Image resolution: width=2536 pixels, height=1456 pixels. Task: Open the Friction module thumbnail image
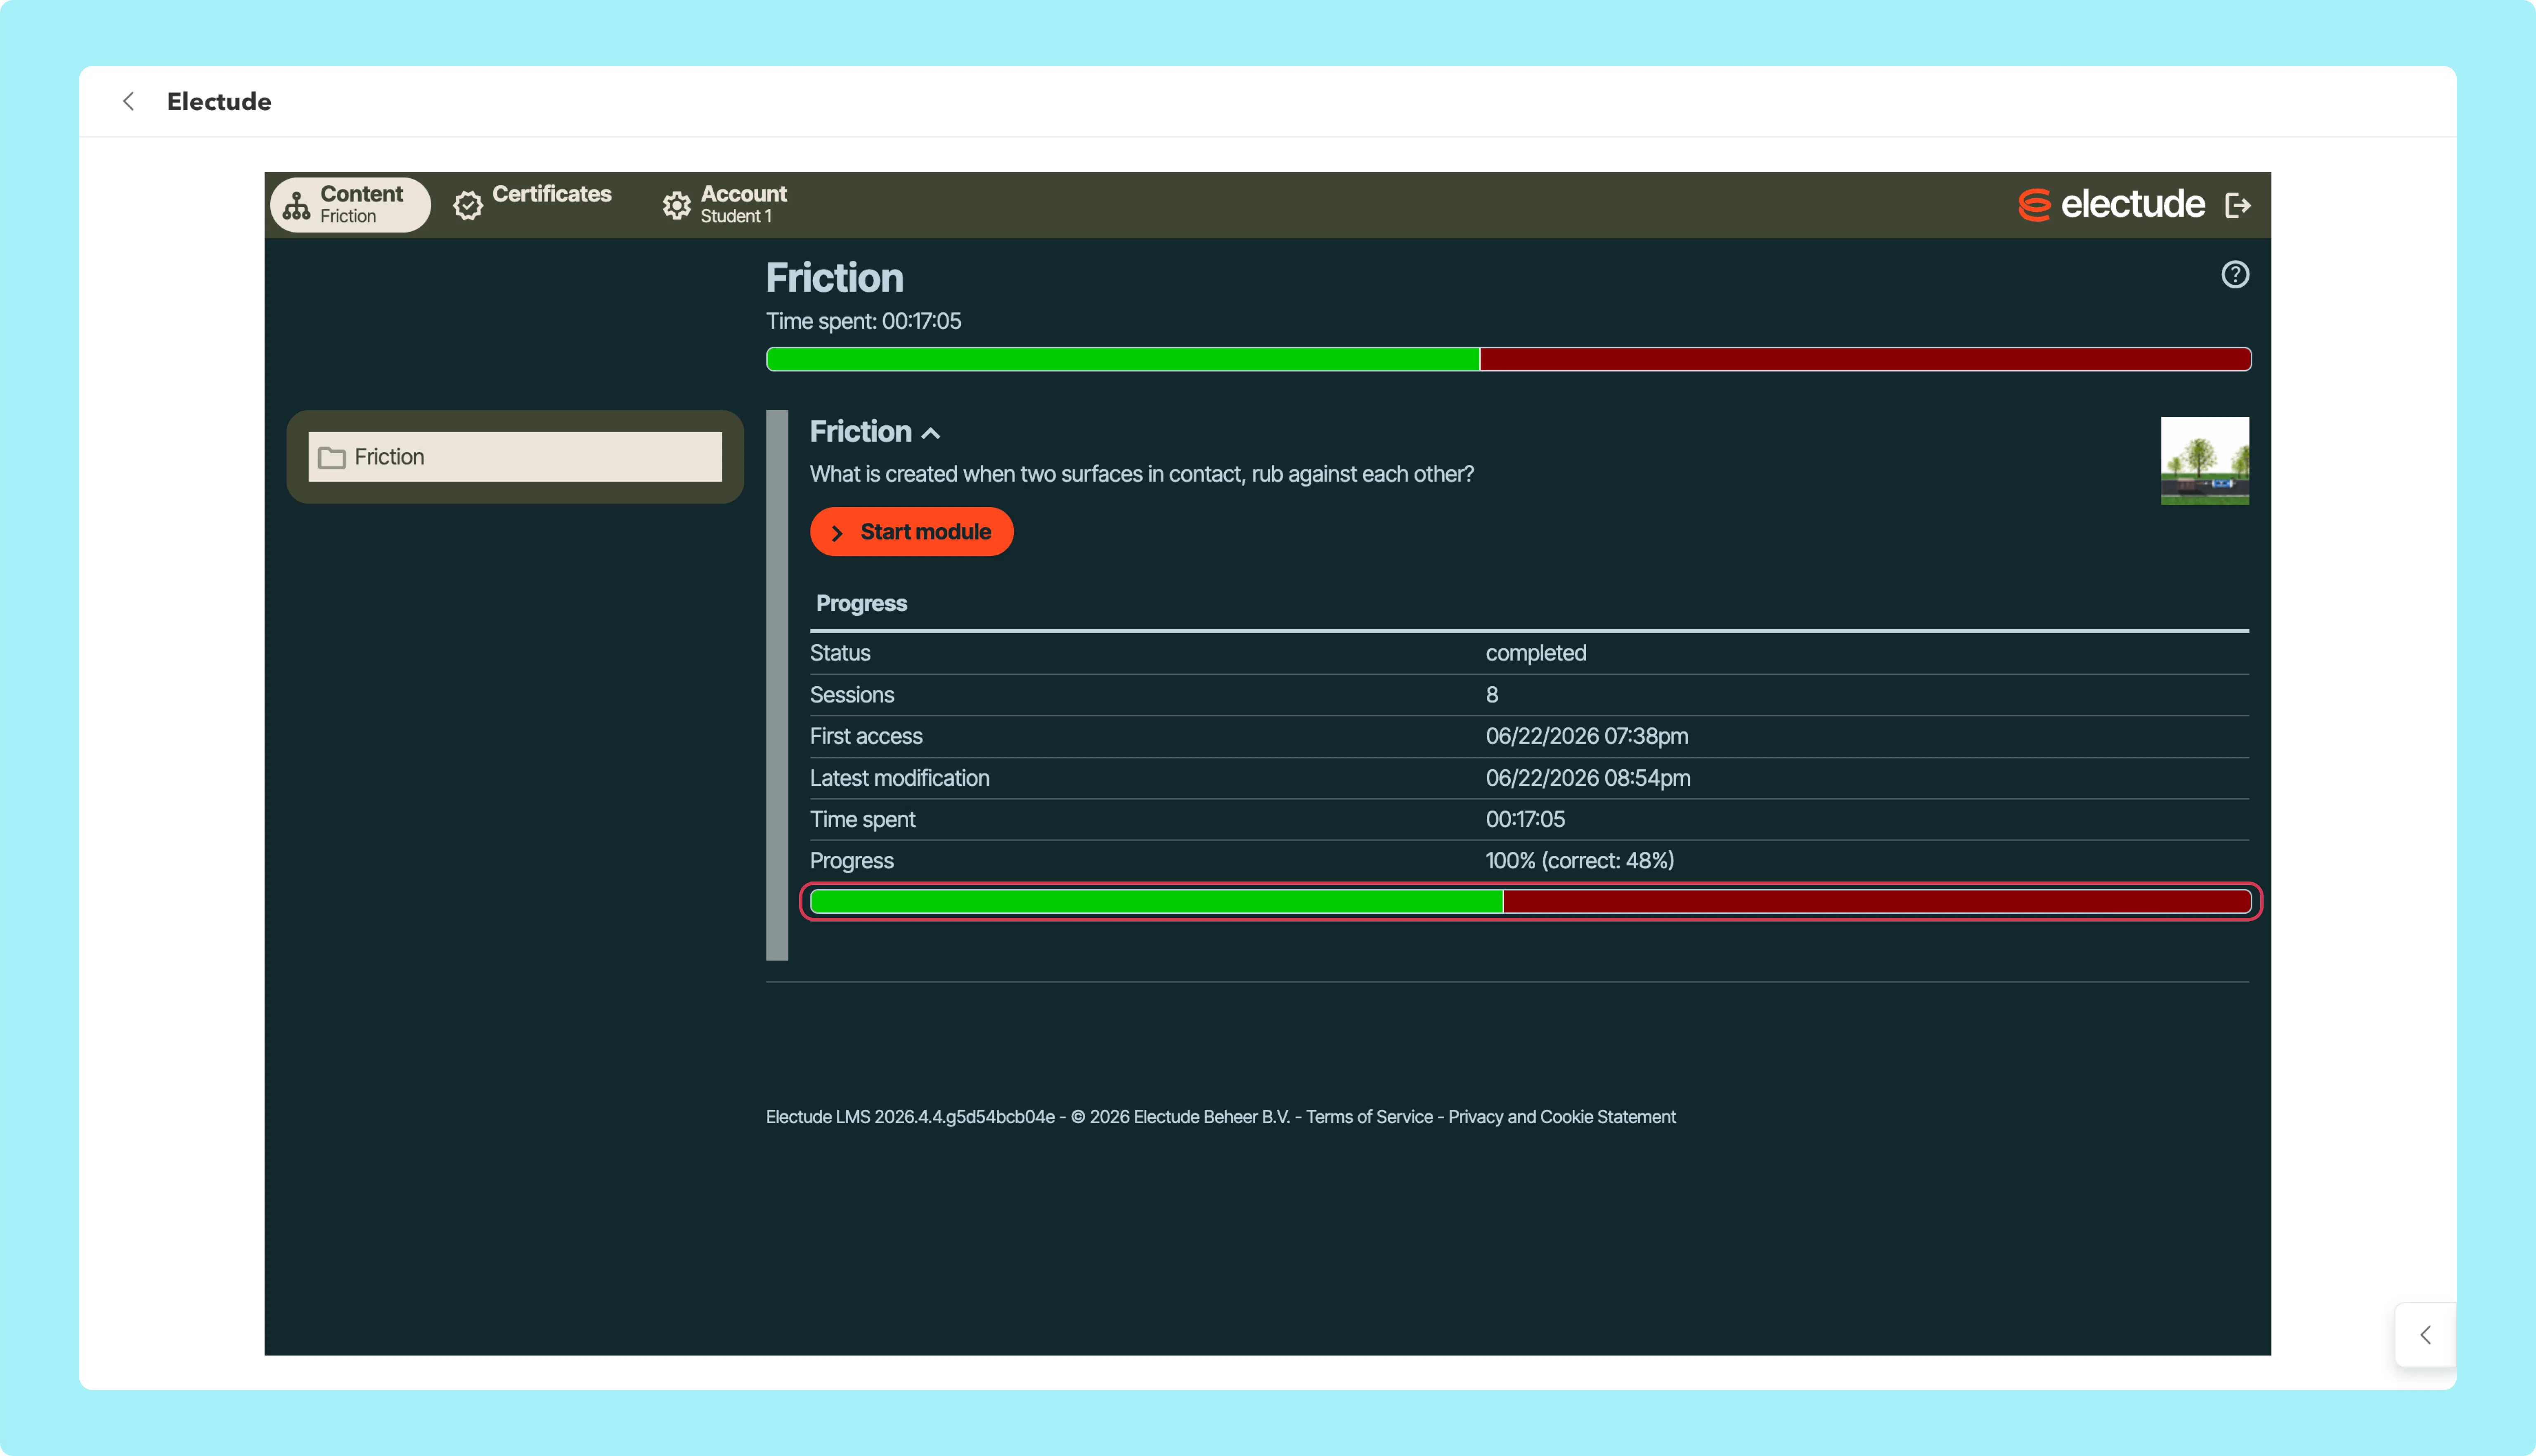(x=2204, y=460)
